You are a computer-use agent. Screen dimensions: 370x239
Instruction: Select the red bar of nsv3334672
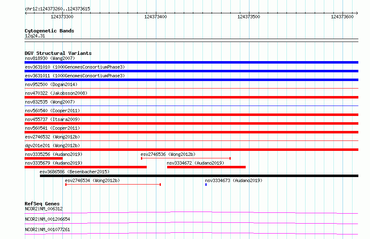coord(206,167)
